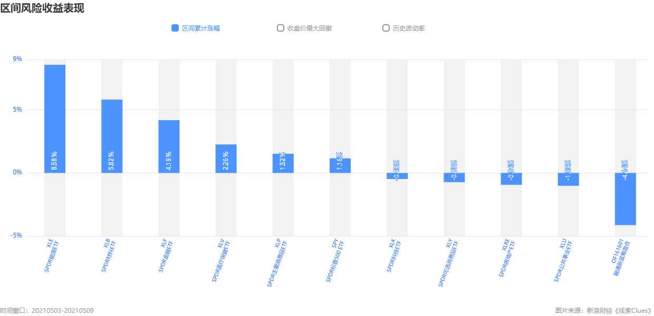Click the XLU negative bar
This screenshot has height=316, width=654.
(568, 179)
